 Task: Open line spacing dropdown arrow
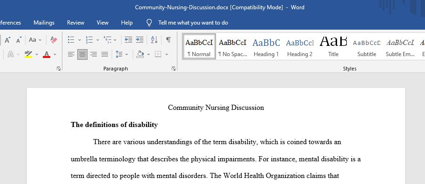point(127,55)
